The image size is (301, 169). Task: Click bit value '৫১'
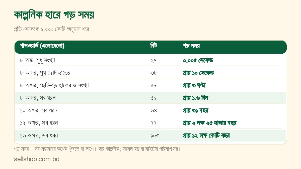pos(153,98)
